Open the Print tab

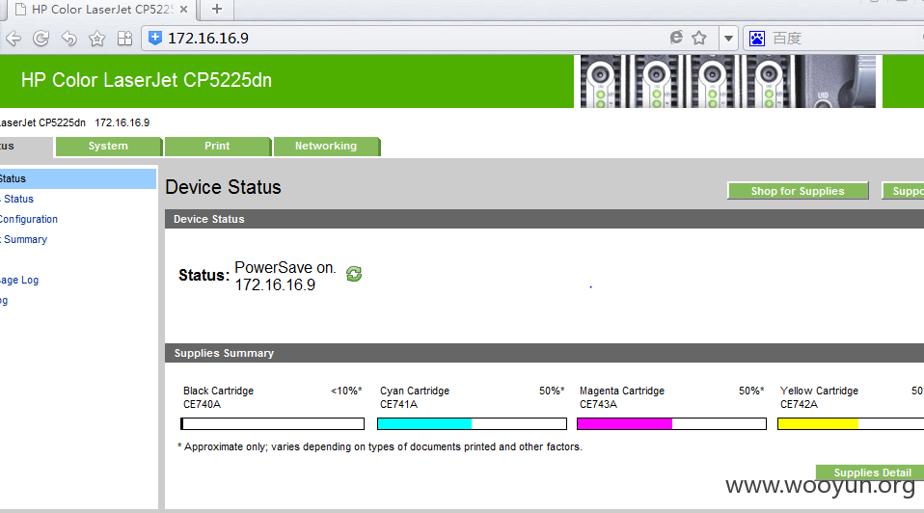pos(217,146)
